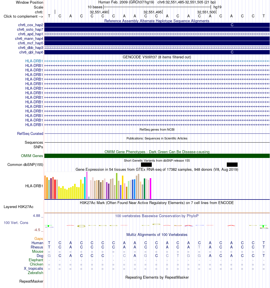The height and width of the screenshot is (288, 270).
Task: Open the H3K27Ac Mark ENCODE track title
Action: [x=157, y=203]
